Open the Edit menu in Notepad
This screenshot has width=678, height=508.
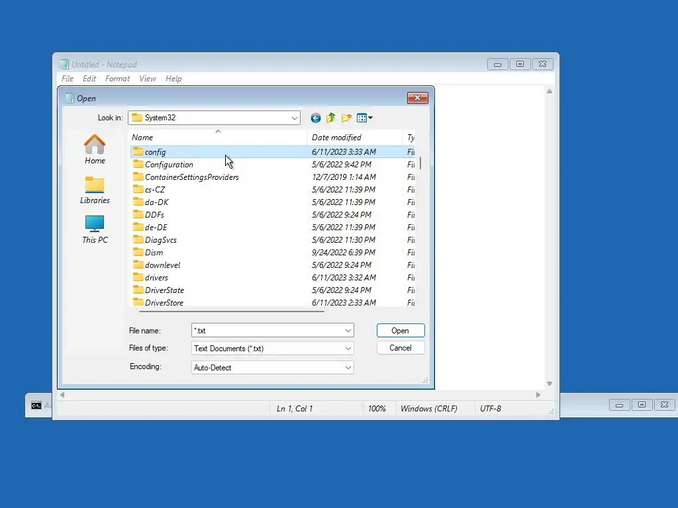[x=89, y=79]
